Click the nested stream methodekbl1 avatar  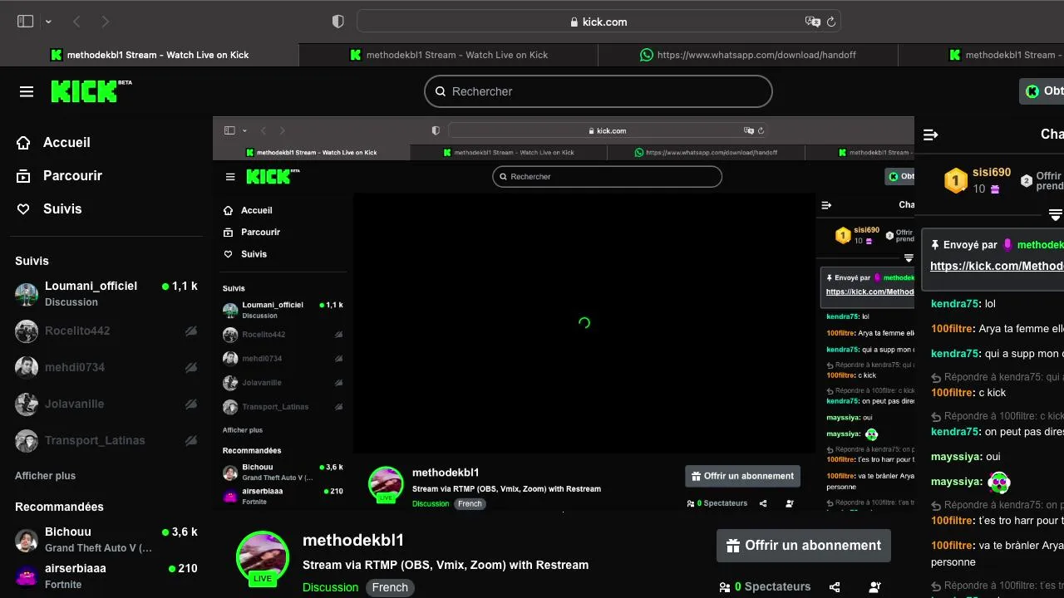(386, 484)
